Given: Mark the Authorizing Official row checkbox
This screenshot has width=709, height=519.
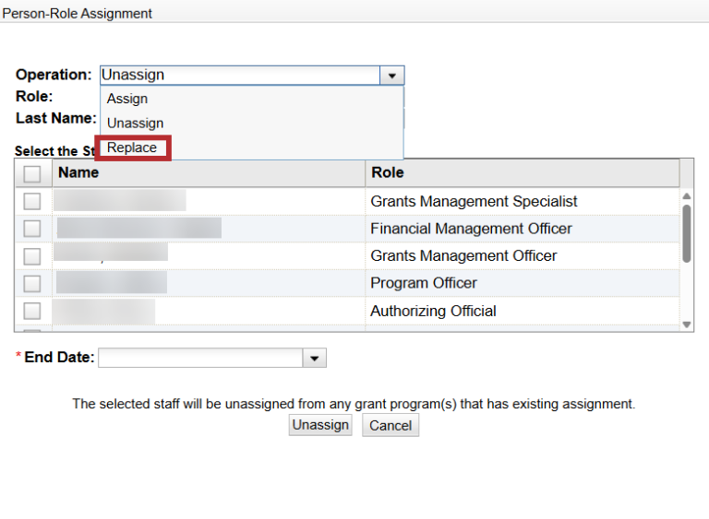Looking at the screenshot, I should point(32,311).
